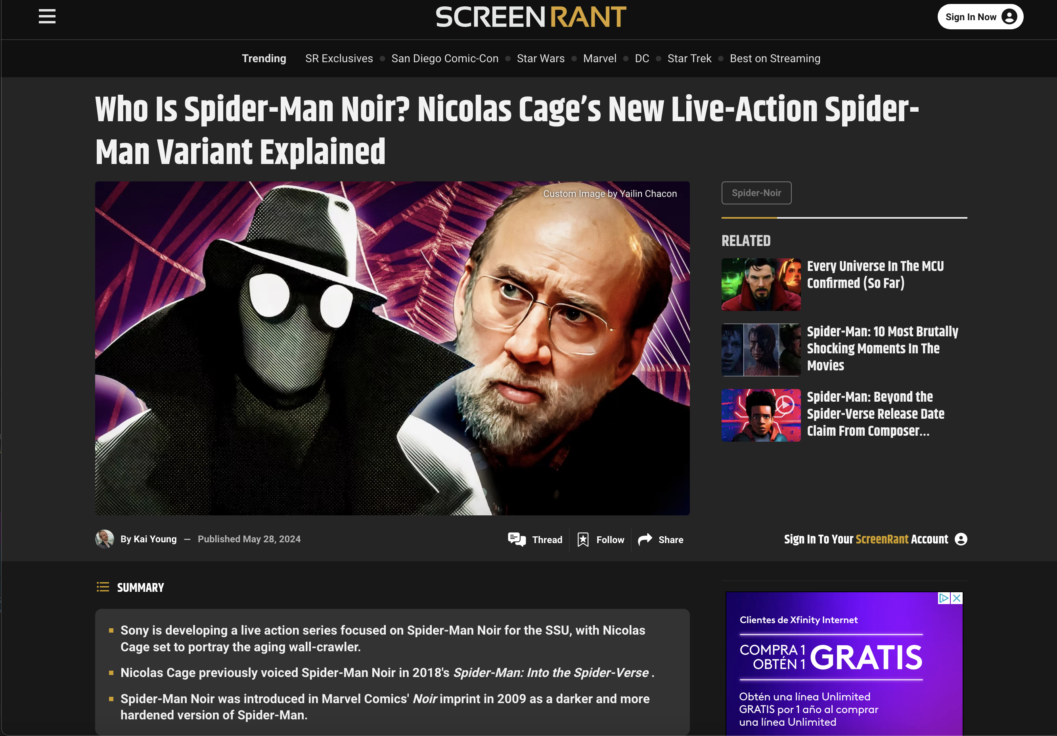Click the Follow bookmark icon
The height and width of the screenshot is (736, 1057).
(583, 539)
